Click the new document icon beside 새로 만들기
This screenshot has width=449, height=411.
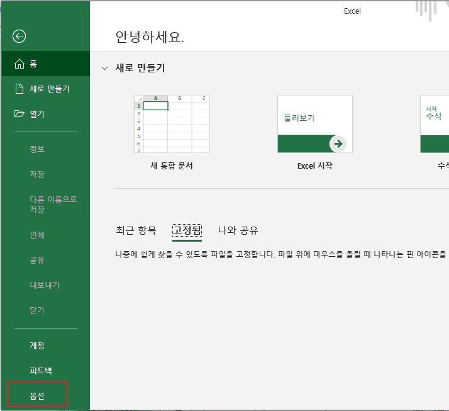pyautogui.click(x=19, y=89)
